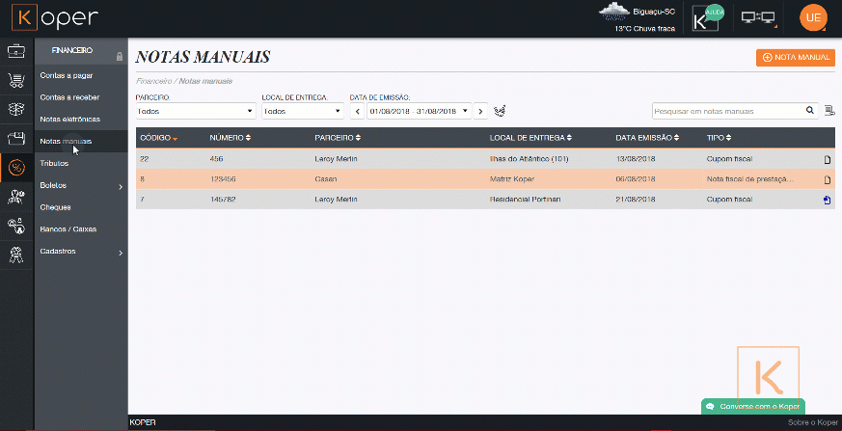The image size is (842, 431).
Task: Click the Nota Manual button
Action: tap(796, 58)
